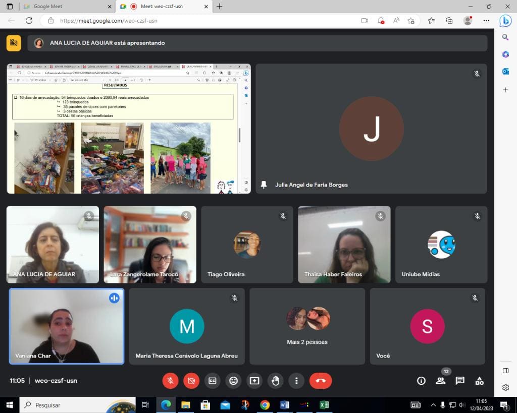
Task: Show the participants list showing 12 people
Action: click(440, 381)
